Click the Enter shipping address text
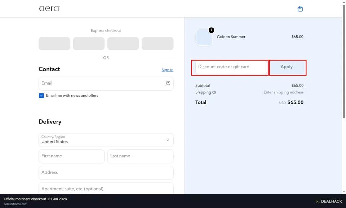 point(284,92)
